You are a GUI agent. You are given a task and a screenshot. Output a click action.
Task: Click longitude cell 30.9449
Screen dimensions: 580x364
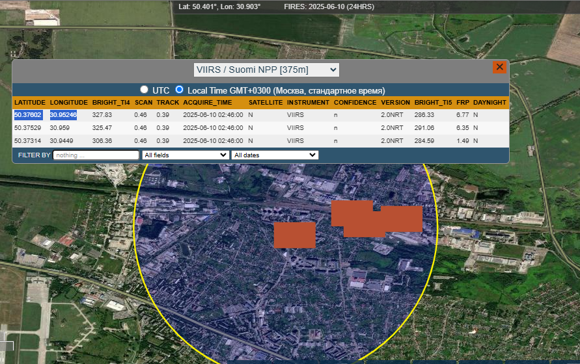click(61, 141)
